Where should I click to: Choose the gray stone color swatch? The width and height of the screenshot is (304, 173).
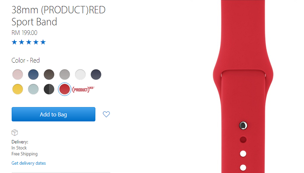[65, 74]
